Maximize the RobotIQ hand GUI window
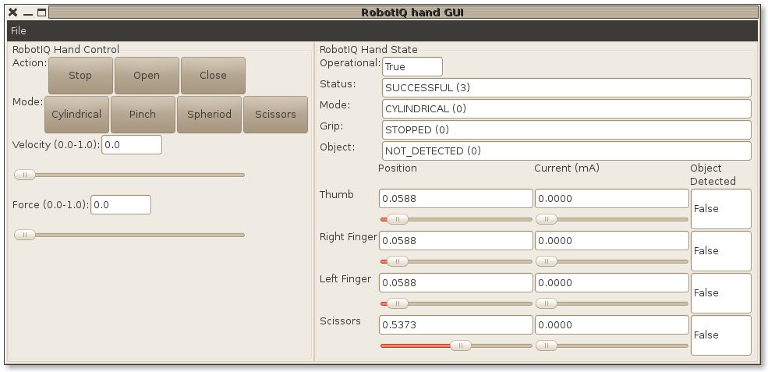The width and height of the screenshot is (768, 372). click(41, 12)
